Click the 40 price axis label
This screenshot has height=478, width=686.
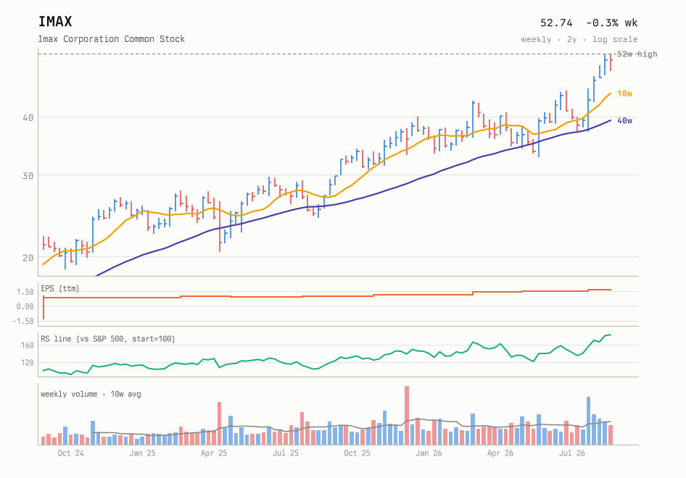[x=28, y=117]
